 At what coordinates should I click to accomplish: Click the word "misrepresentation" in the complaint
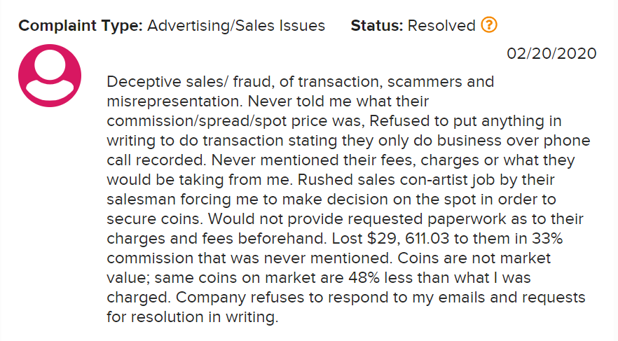tap(173, 102)
